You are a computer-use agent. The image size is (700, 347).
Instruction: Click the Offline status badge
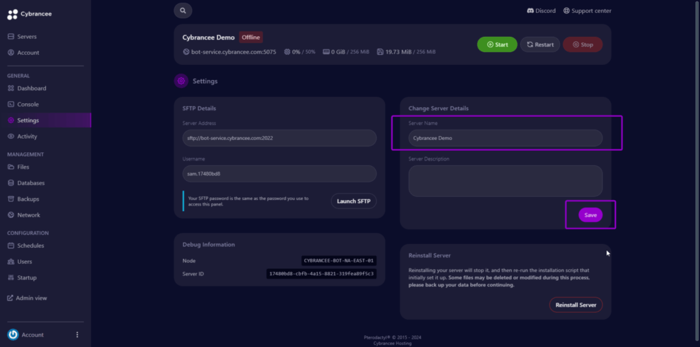pos(251,38)
